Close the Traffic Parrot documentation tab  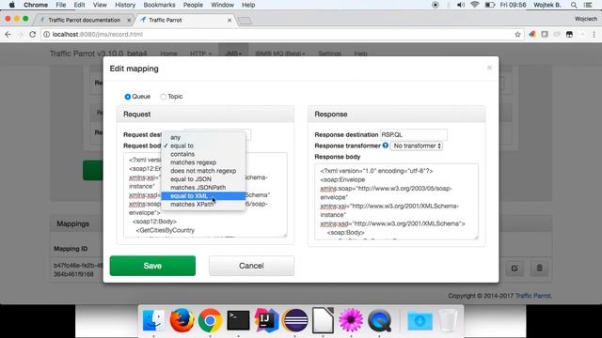pos(129,20)
